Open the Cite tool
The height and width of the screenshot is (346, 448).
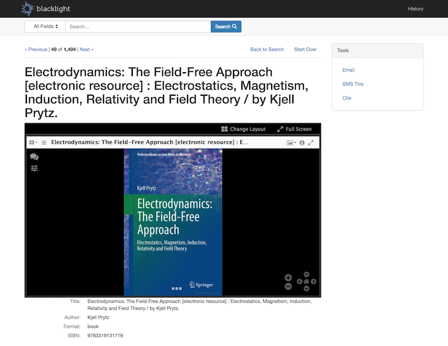click(347, 98)
